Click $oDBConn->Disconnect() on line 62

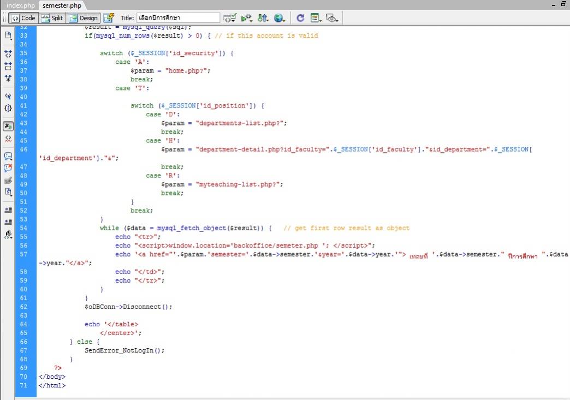(128, 307)
